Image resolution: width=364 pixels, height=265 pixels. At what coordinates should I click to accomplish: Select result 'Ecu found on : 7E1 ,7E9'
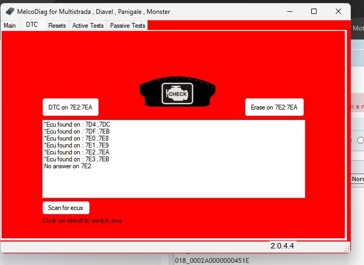click(x=77, y=145)
